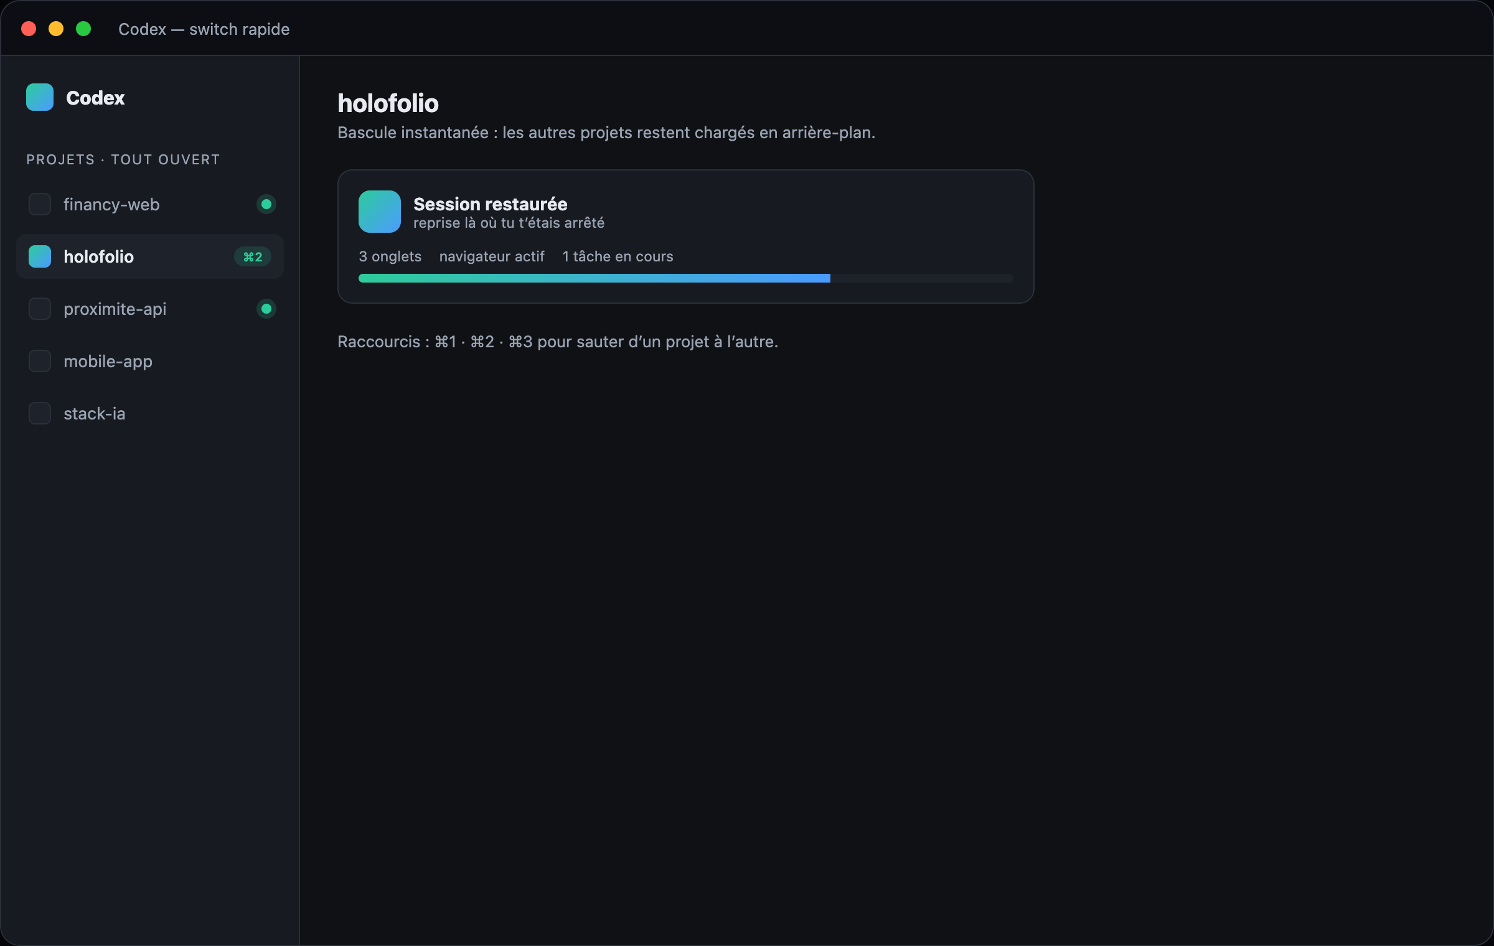Open the mobile-app project
The image size is (1494, 946).
coord(150,361)
